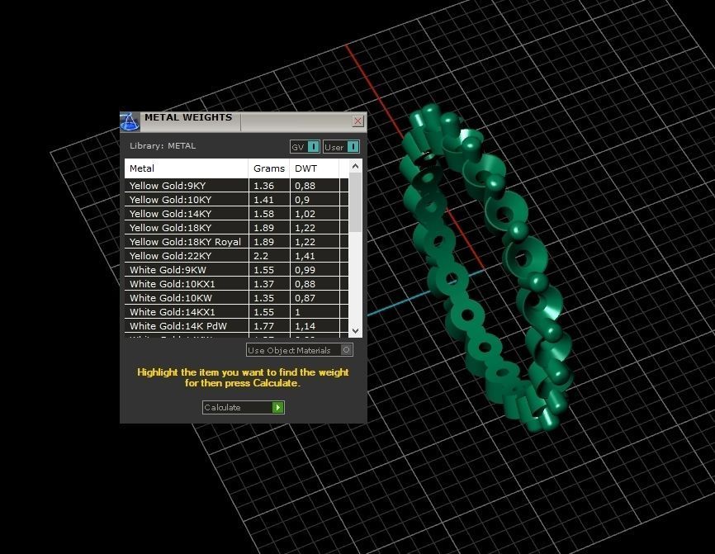
Task: Sort by the Grams column header
Action: coord(269,168)
